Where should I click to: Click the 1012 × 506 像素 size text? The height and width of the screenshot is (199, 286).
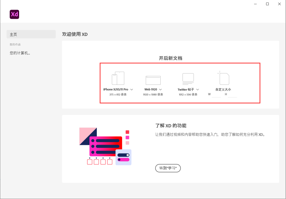coord(188,95)
